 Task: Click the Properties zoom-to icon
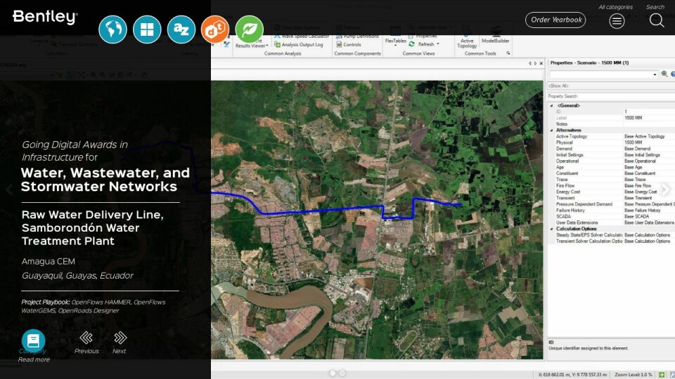(x=664, y=74)
